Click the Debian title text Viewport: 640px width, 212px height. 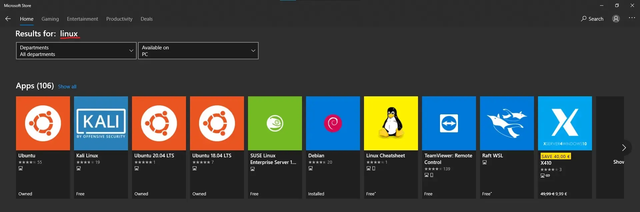[316, 156]
